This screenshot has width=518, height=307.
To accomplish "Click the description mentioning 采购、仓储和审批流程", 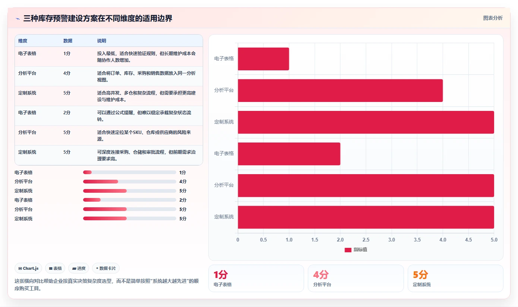I will click(146, 155).
